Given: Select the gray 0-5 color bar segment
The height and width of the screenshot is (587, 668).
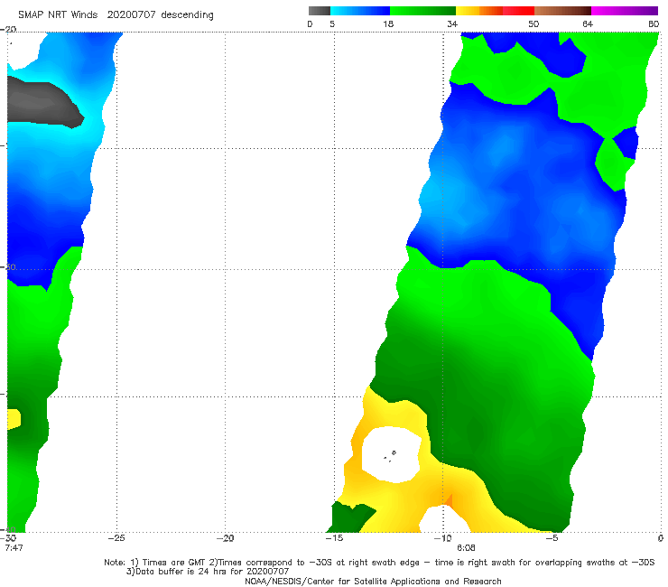Looking at the screenshot, I should (x=319, y=11).
